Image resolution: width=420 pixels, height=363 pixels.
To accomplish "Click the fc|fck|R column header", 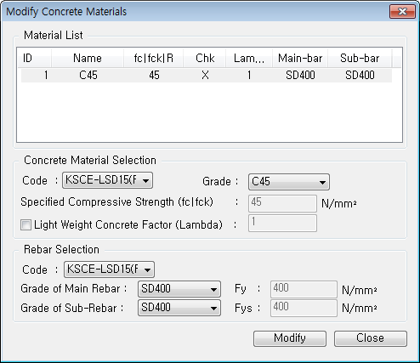I will coord(153,58).
